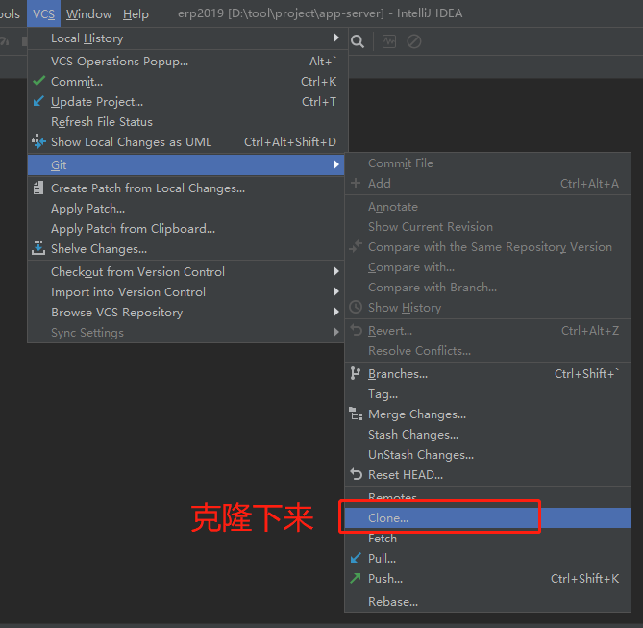Click the green checkmark Commit icon
The width and height of the screenshot is (643, 628).
tap(39, 81)
